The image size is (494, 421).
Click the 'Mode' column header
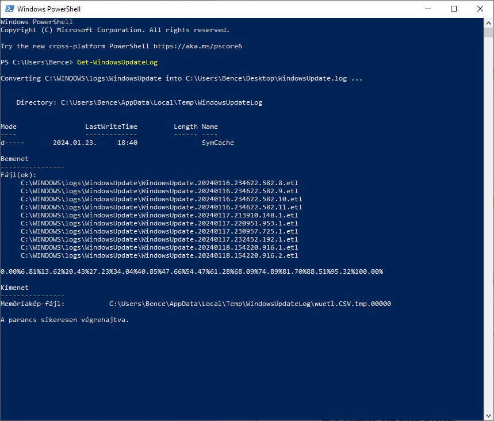[x=9, y=127]
